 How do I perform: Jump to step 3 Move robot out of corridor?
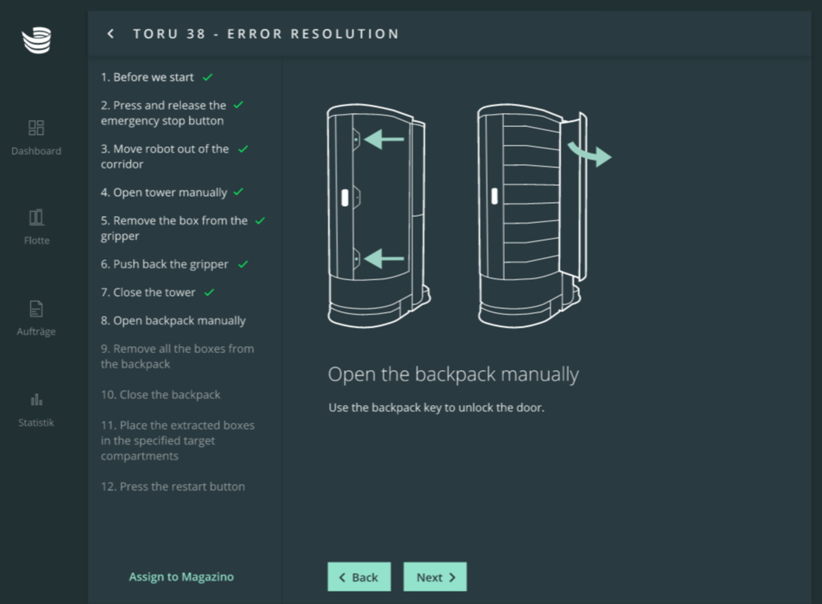[164, 156]
